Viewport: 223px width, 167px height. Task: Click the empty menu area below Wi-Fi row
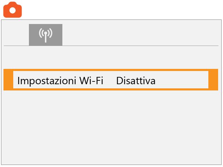[x=111, y=125]
